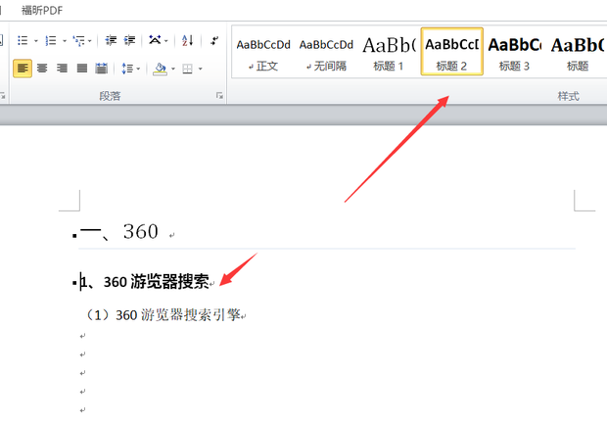Toggle center alignment
The height and width of the screenshot is (421, 607).
pos(42,69)
